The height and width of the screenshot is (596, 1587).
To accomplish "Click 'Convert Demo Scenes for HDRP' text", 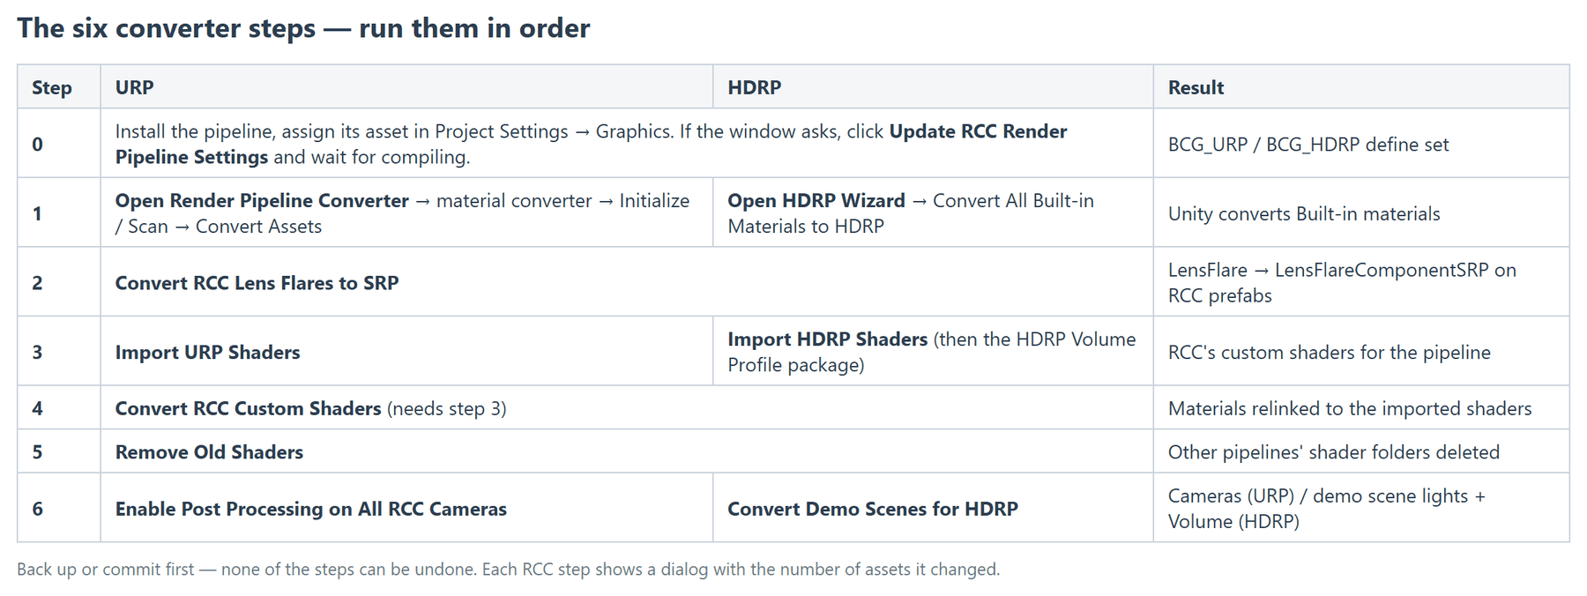I will [x=873, y=510].
